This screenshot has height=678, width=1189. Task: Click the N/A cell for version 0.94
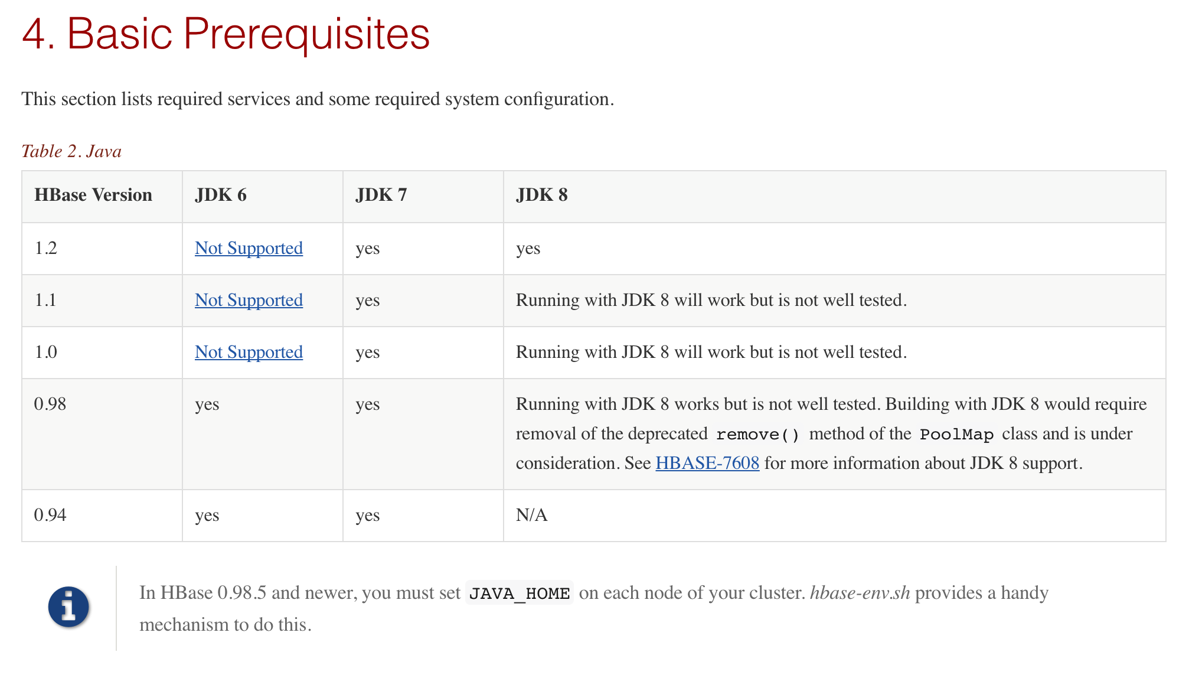click(x=532, y=515)
